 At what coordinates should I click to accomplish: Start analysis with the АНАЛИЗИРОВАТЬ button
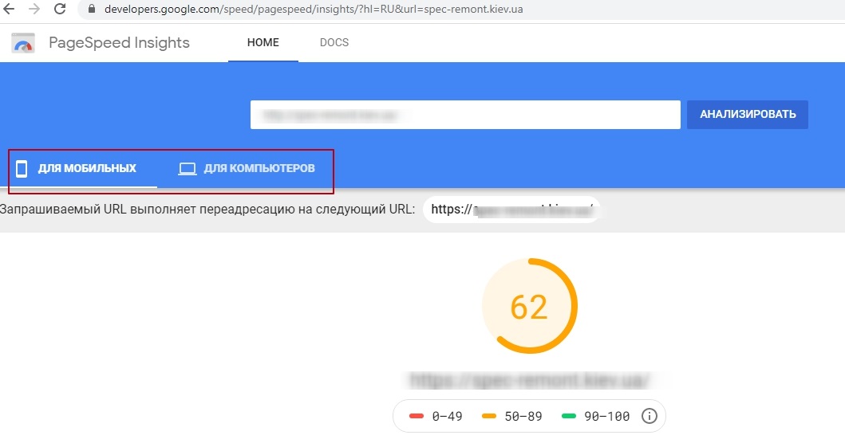(x=748, y=115)
